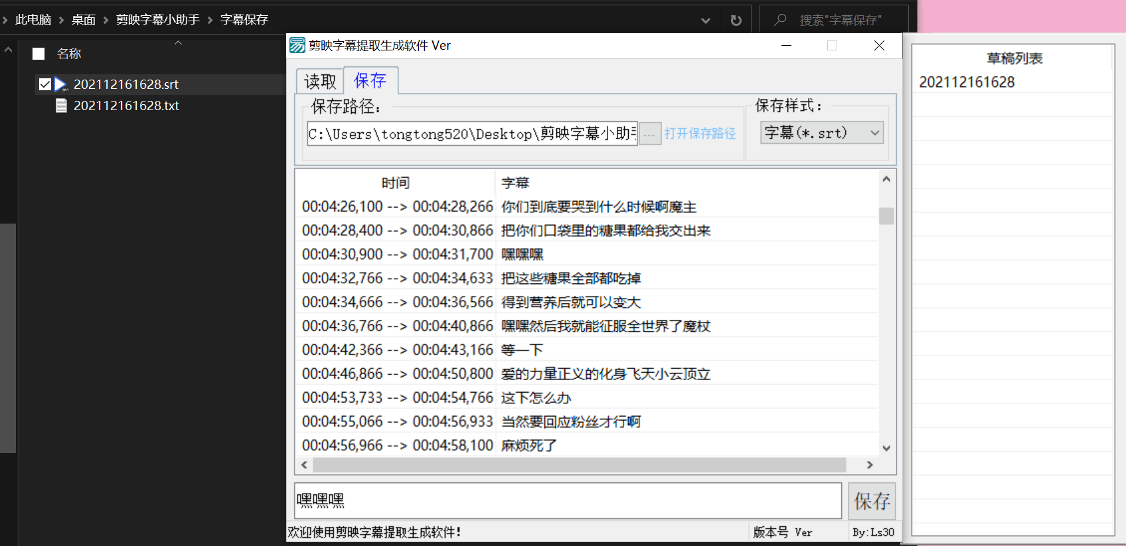Click the horizontal scrollbar left arrow

(x=305, y=465)
